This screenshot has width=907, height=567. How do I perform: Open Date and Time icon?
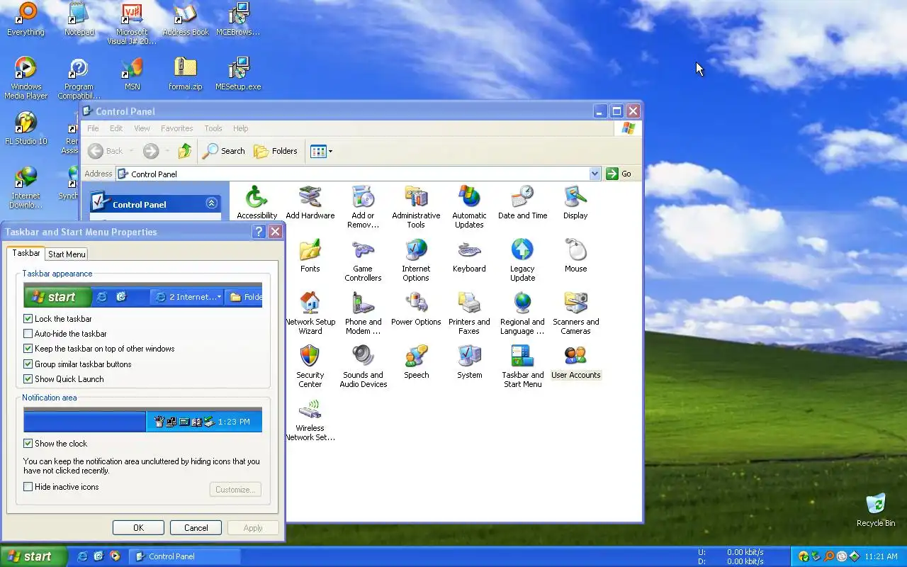522,202
